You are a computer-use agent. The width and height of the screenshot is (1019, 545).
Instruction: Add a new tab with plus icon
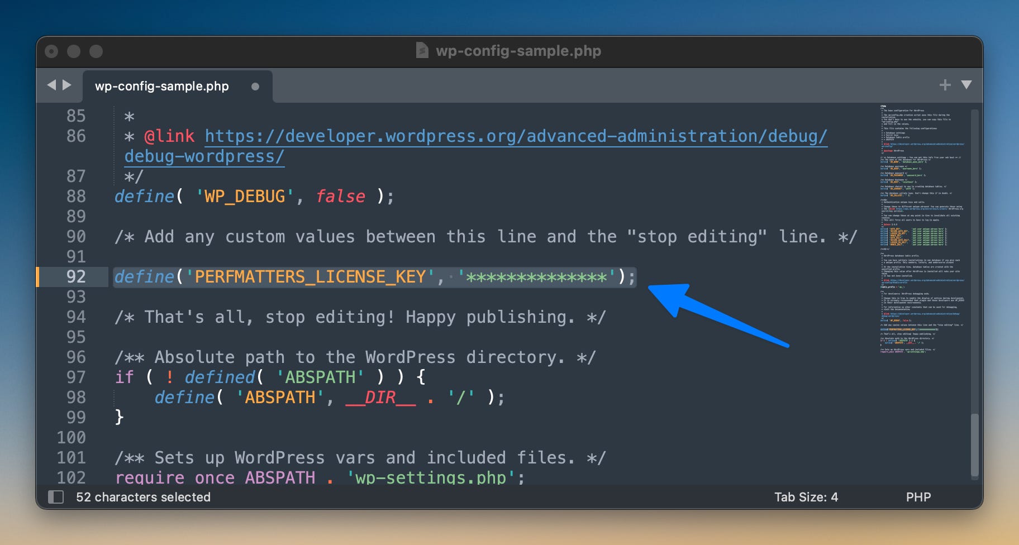pyautogui.click(x=945, y=85)
